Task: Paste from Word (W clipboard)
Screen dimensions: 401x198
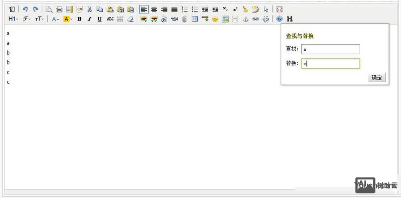Action: click(x=130, y=9)
